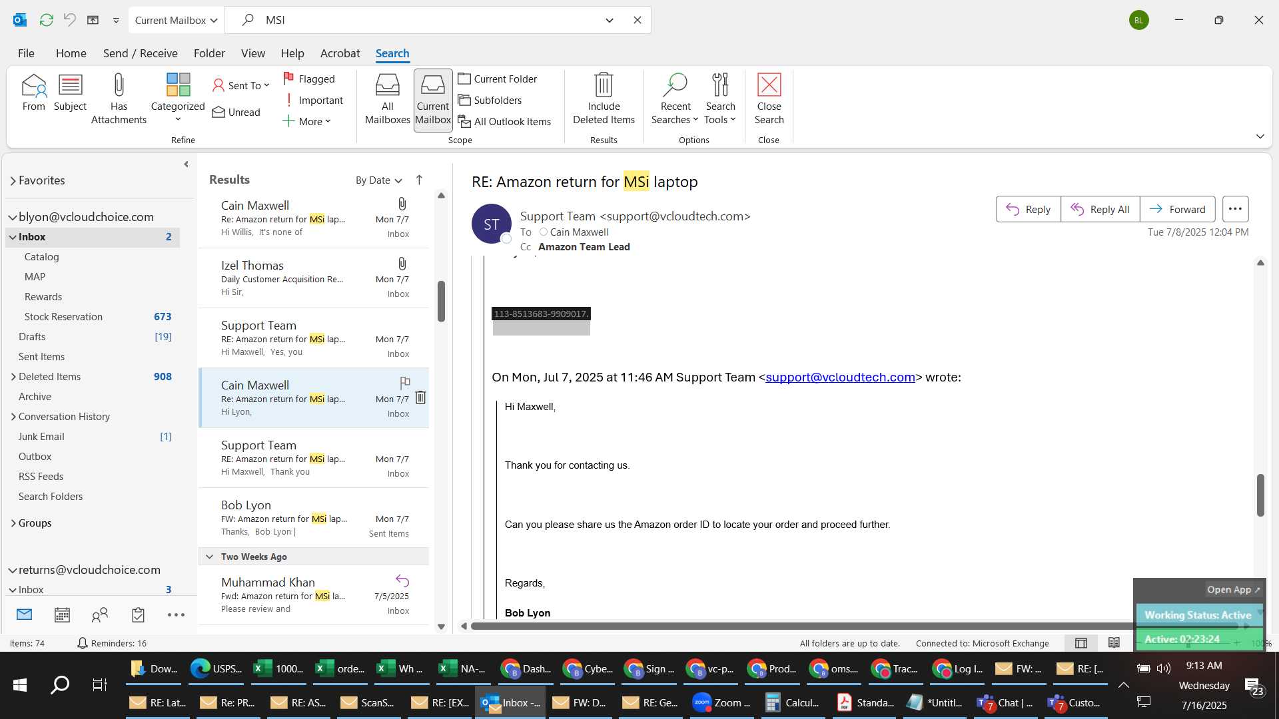Show more navigation options ellipsis
This screenshot has width=1279, height=719.
176,614
